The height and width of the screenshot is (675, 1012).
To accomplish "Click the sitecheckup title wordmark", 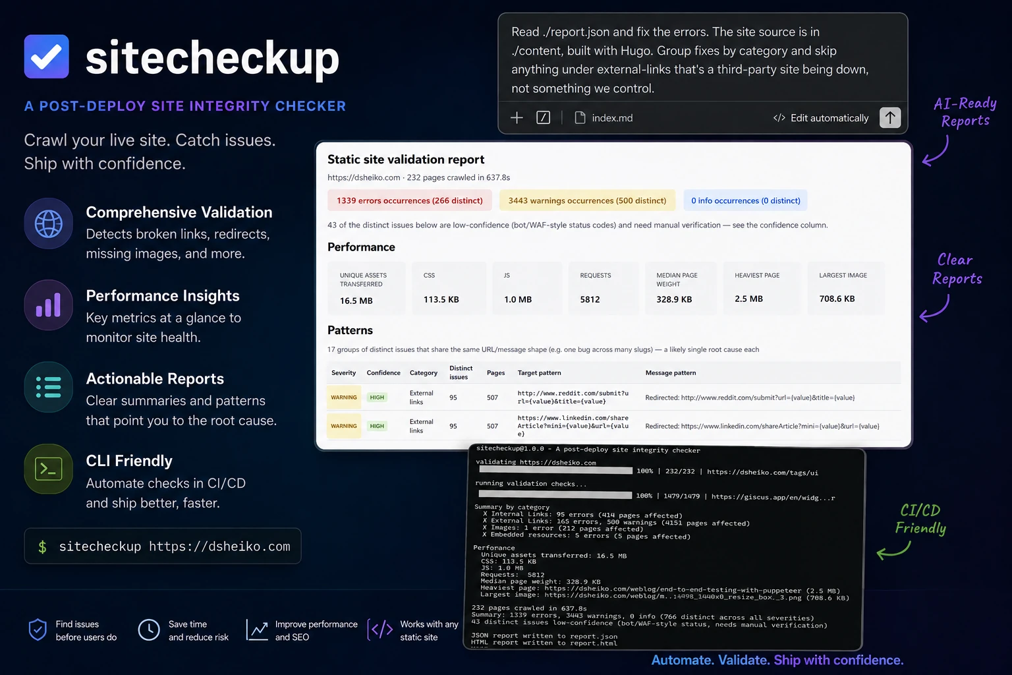I will point(212,58).
